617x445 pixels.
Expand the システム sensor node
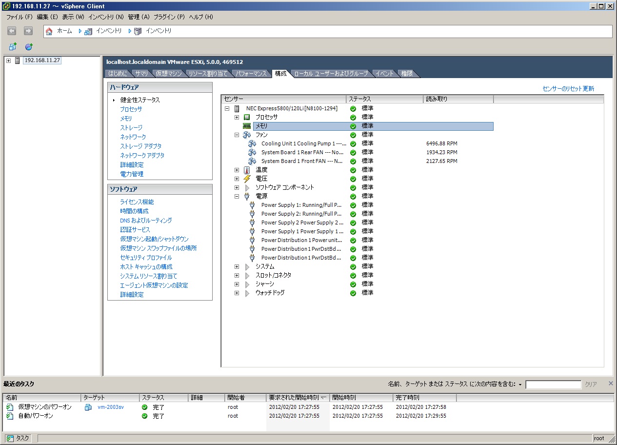click(237, 266)
